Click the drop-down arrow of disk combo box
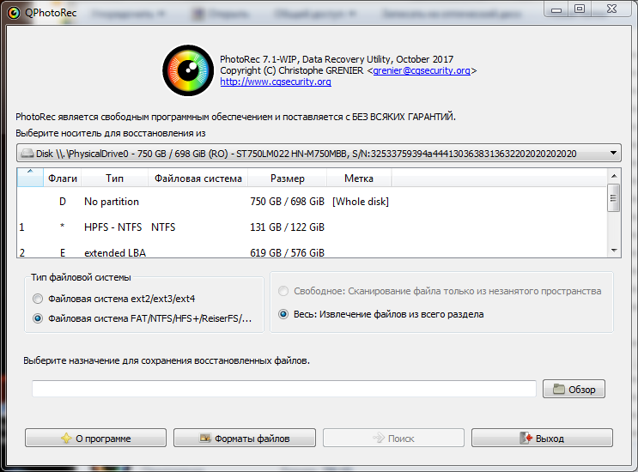Image resolution: width=638 pixels, height=472 pixels. pyautogui.click(x=613, y=154)
